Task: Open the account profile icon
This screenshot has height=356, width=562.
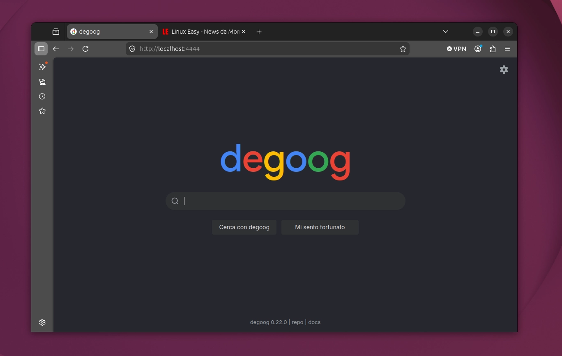Action: point(478,49)
